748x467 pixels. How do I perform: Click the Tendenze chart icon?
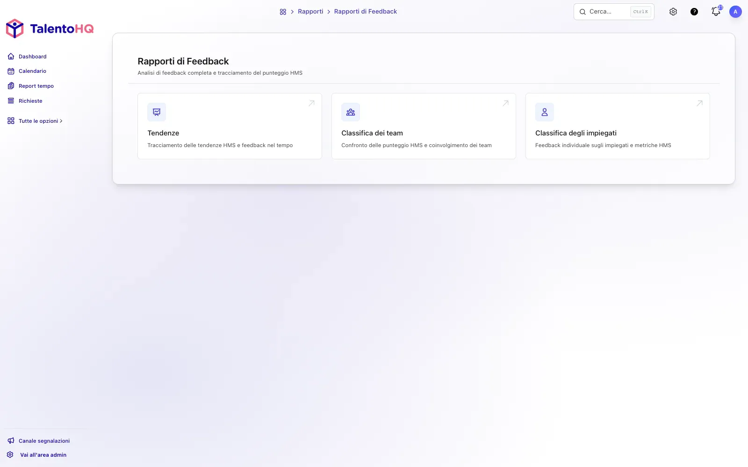point(157,112)
